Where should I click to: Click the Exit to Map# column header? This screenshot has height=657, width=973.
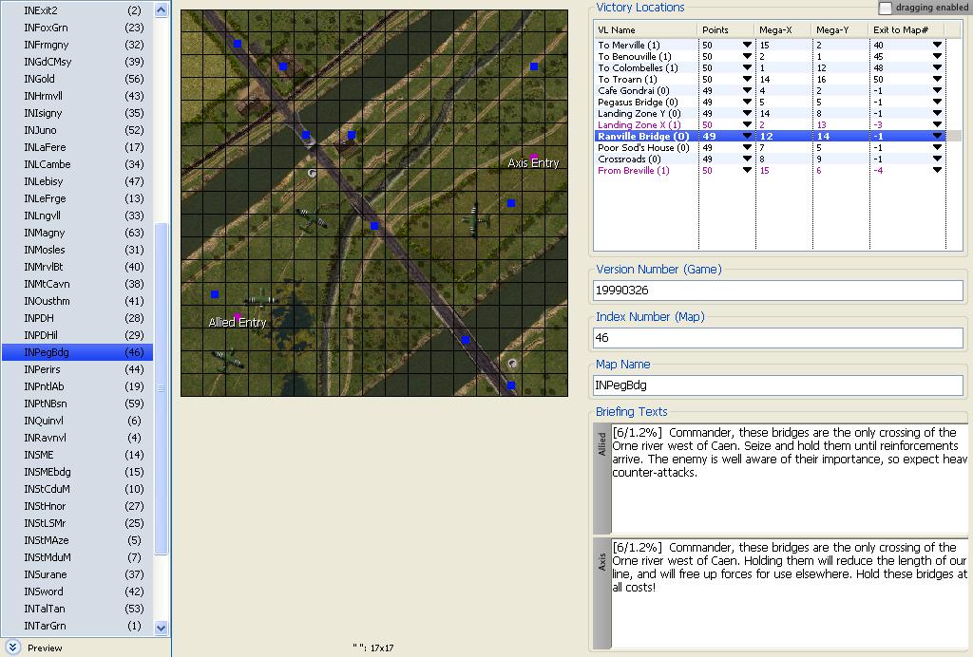pyautogui.click(x=907, y=29)
